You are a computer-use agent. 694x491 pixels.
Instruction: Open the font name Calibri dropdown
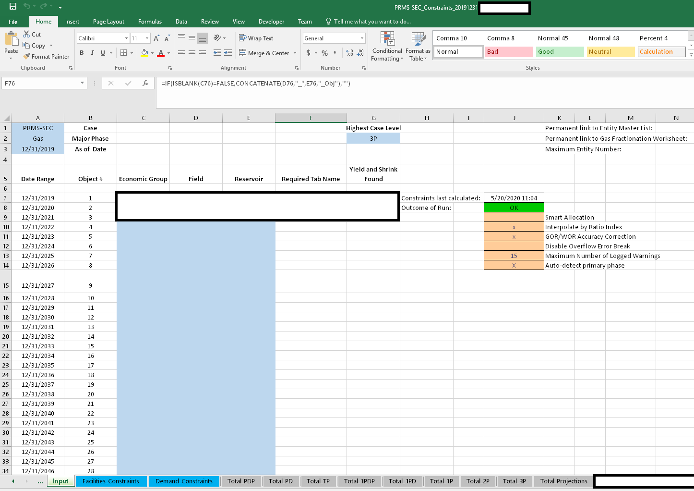tap(126, 38)
